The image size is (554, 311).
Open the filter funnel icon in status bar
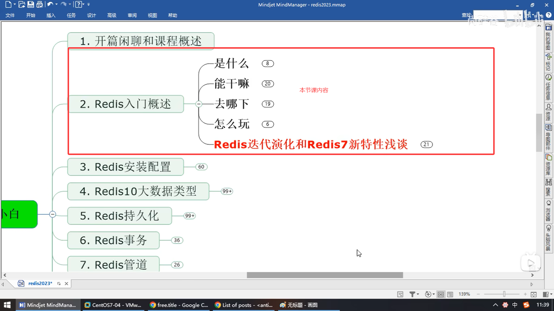click(x=412, y=294)
